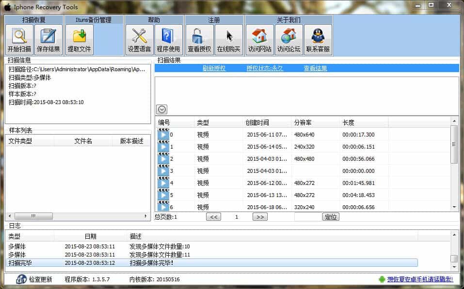464x289 pixels.
Task: Click the results list vertical scrollbar thumb
Action: [x=454, y=144]
